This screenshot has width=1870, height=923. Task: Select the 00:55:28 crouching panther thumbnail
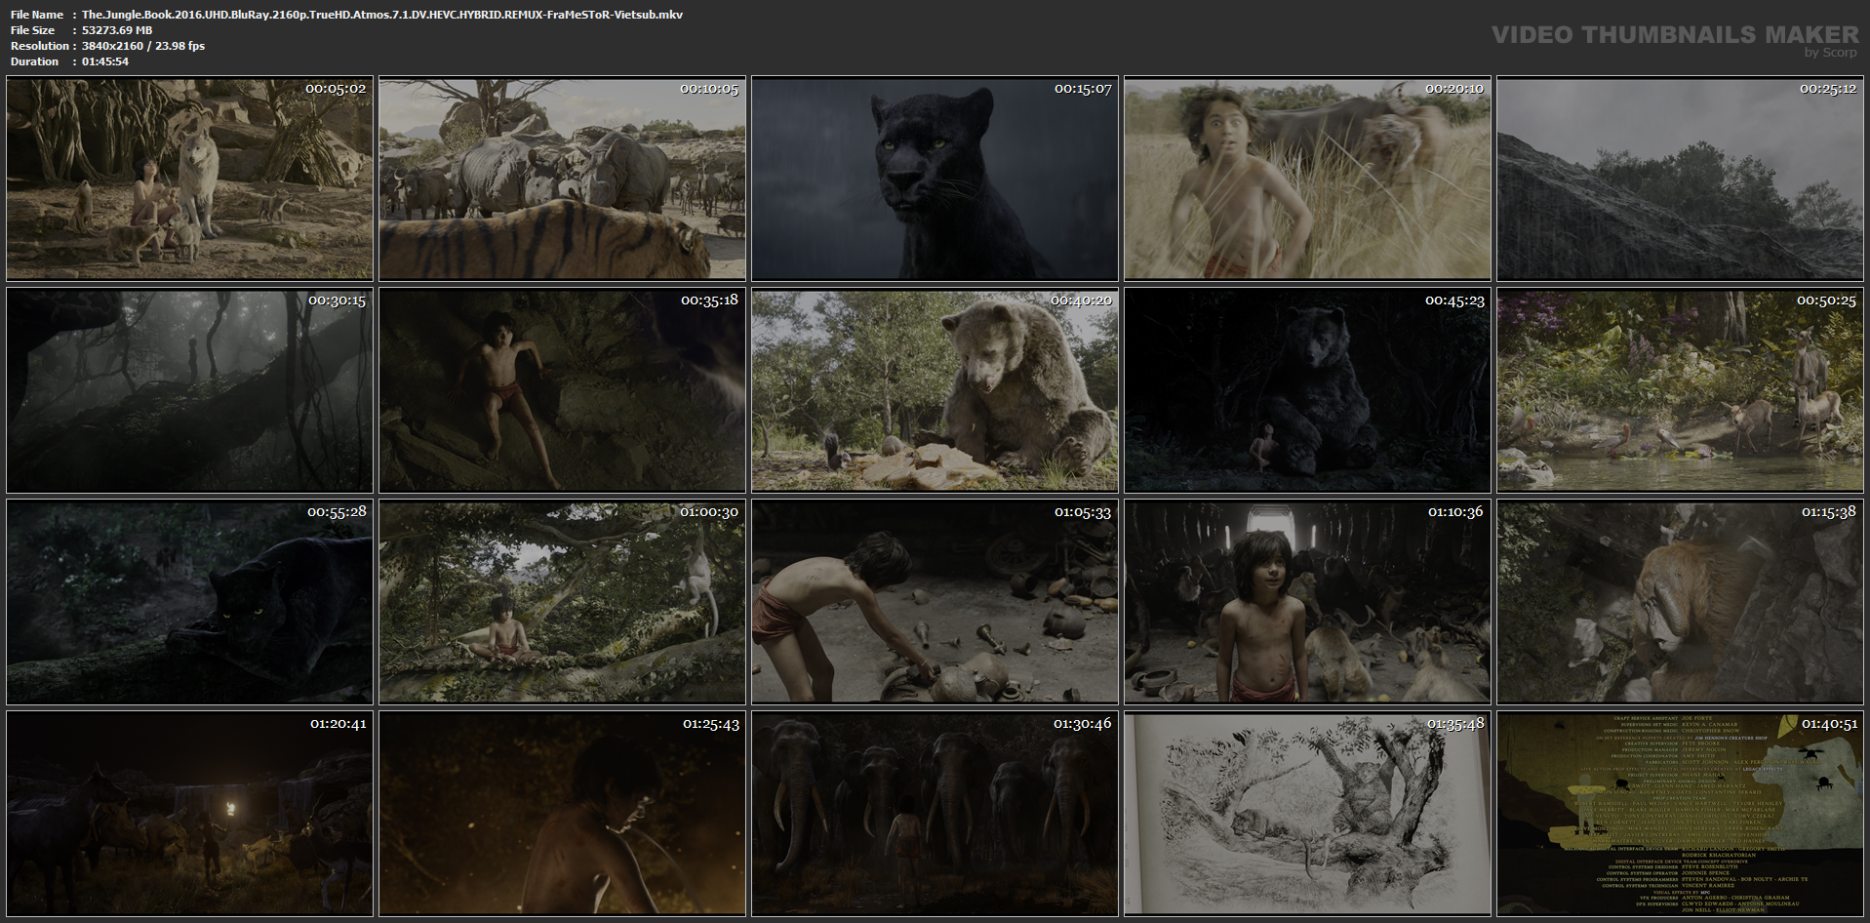coord(189,602)
